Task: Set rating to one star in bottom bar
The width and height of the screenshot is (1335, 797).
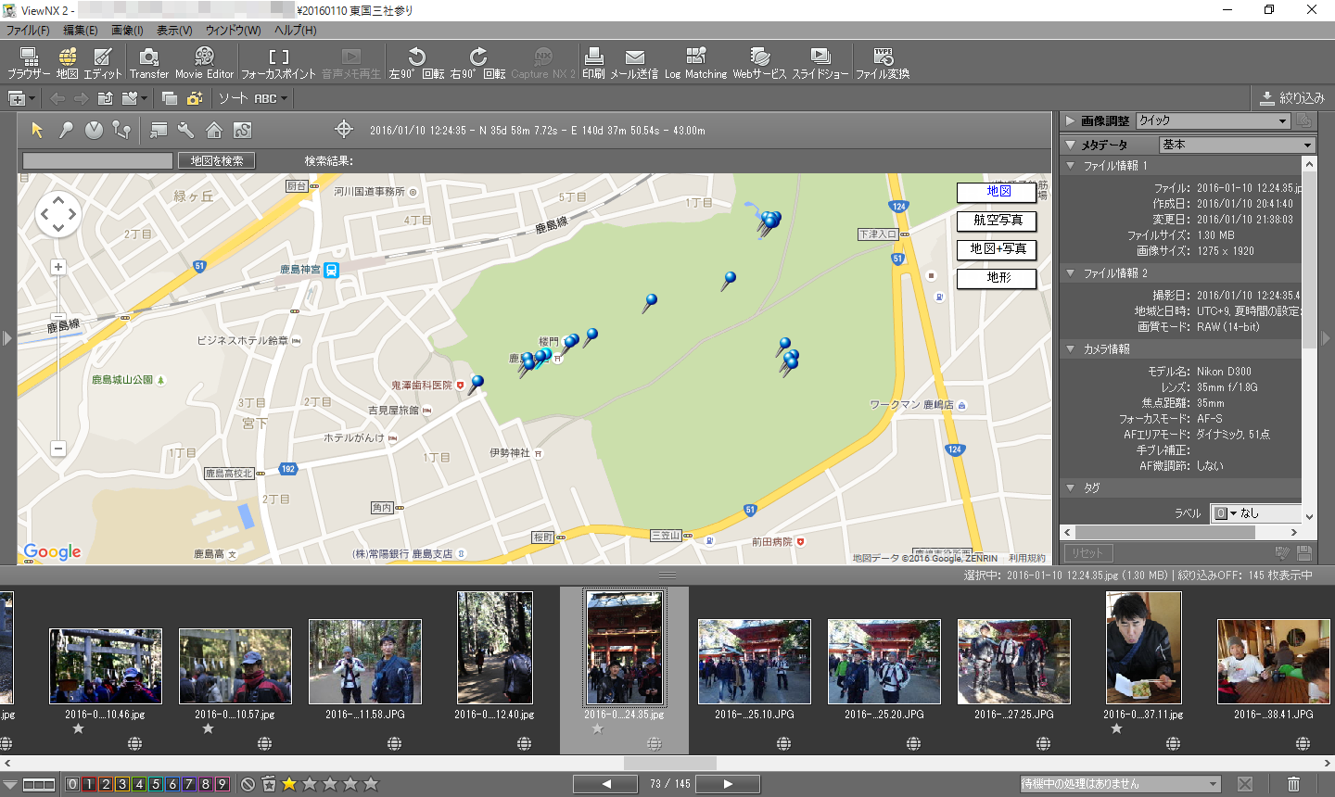Action: click(x=289, y=784)
